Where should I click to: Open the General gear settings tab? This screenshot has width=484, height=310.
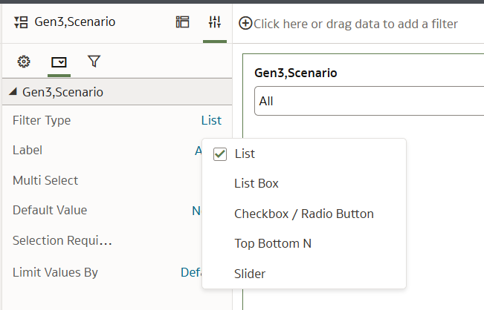[24, 62]
